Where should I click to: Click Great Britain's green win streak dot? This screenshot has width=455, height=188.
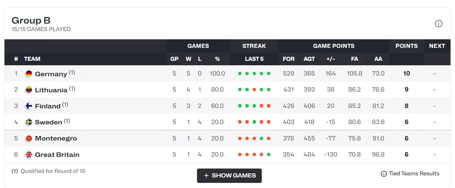tap(269, 155)
